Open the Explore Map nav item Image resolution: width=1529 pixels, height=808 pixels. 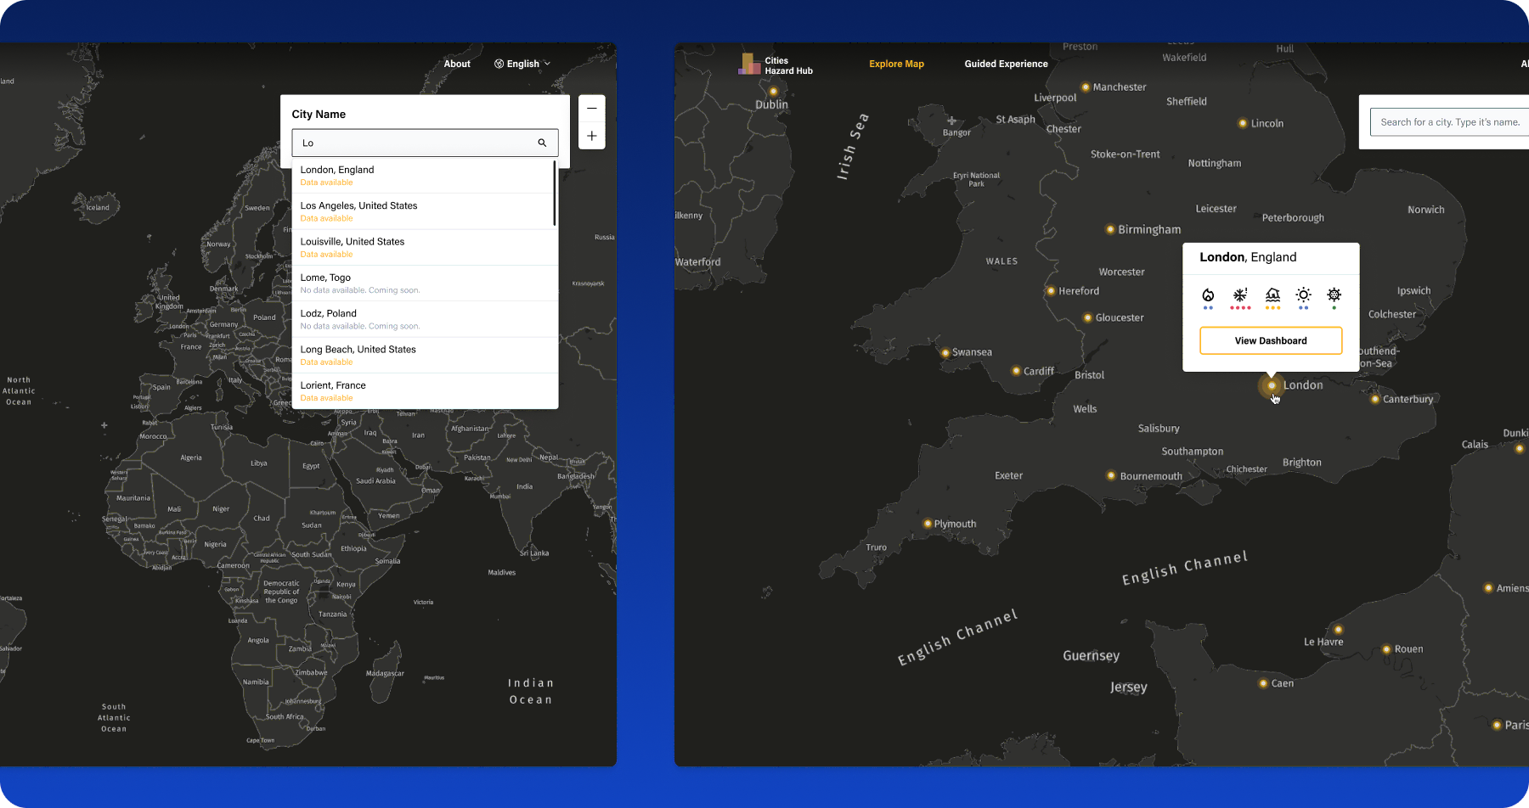(896, 64)
